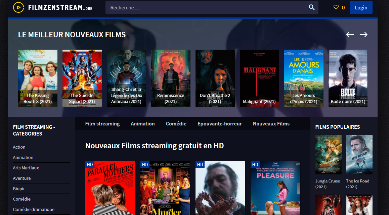The width and height of the screenshot is (389, 215).
Task: Open the Murder film card
Action: (x=165, y=188)
